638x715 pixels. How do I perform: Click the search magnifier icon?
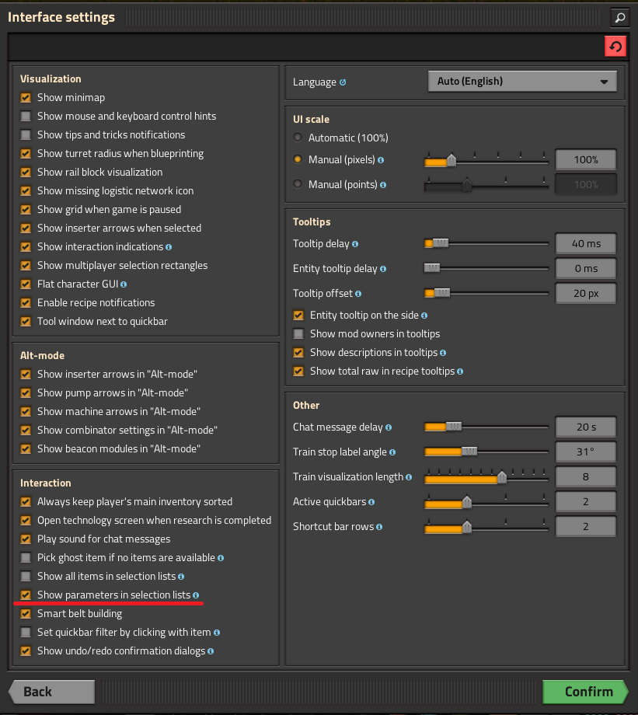click(620, 18)
